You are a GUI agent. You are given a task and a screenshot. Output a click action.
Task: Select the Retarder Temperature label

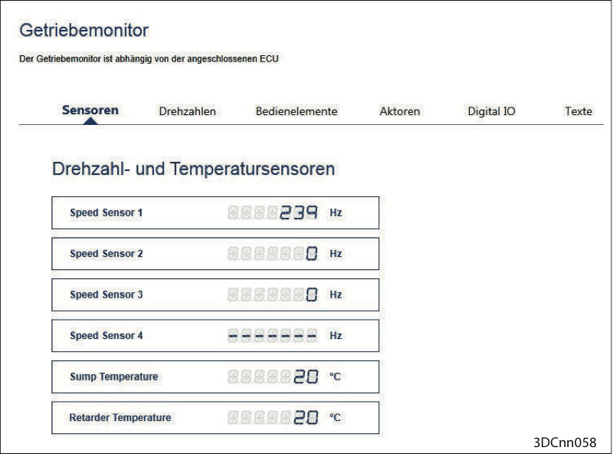pyautogui.click(x=120, y=418)
